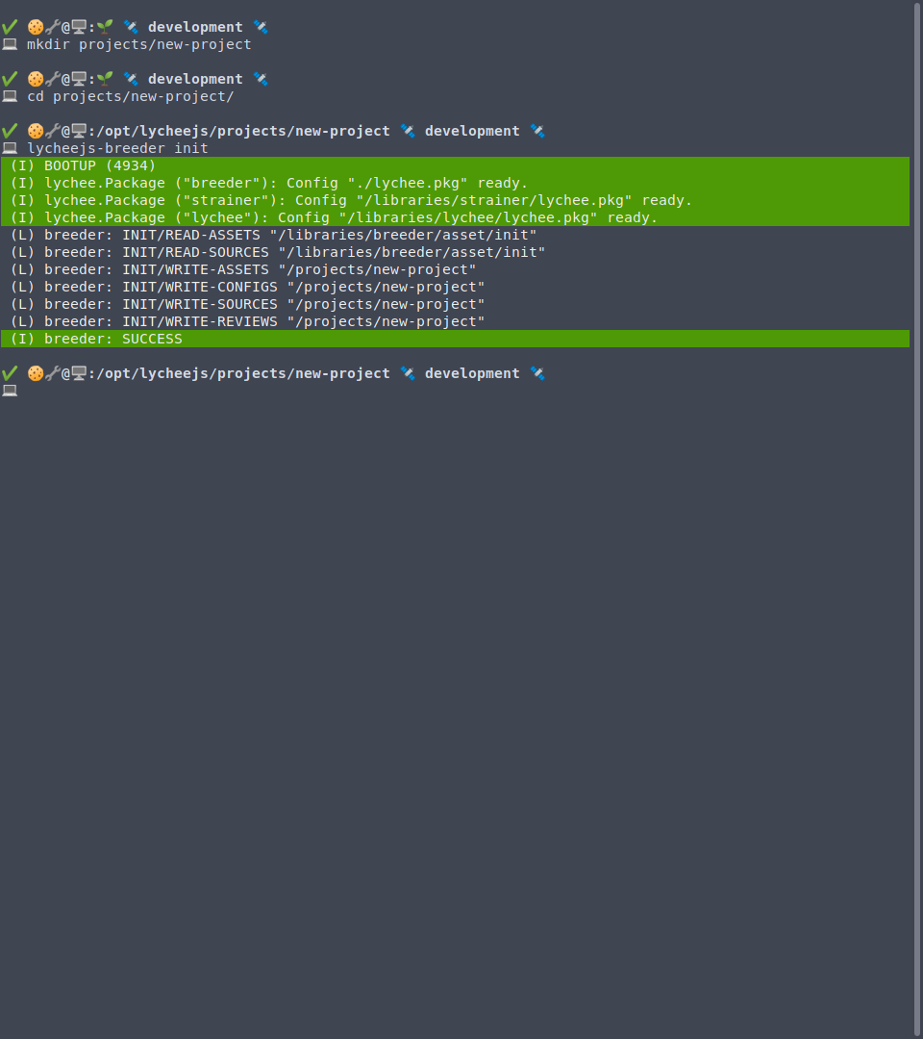Click the seedling icon in the prompt above cd

tap(105, 78)
